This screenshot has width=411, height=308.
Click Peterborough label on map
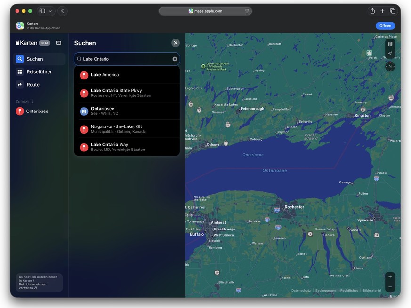[252, 109]
